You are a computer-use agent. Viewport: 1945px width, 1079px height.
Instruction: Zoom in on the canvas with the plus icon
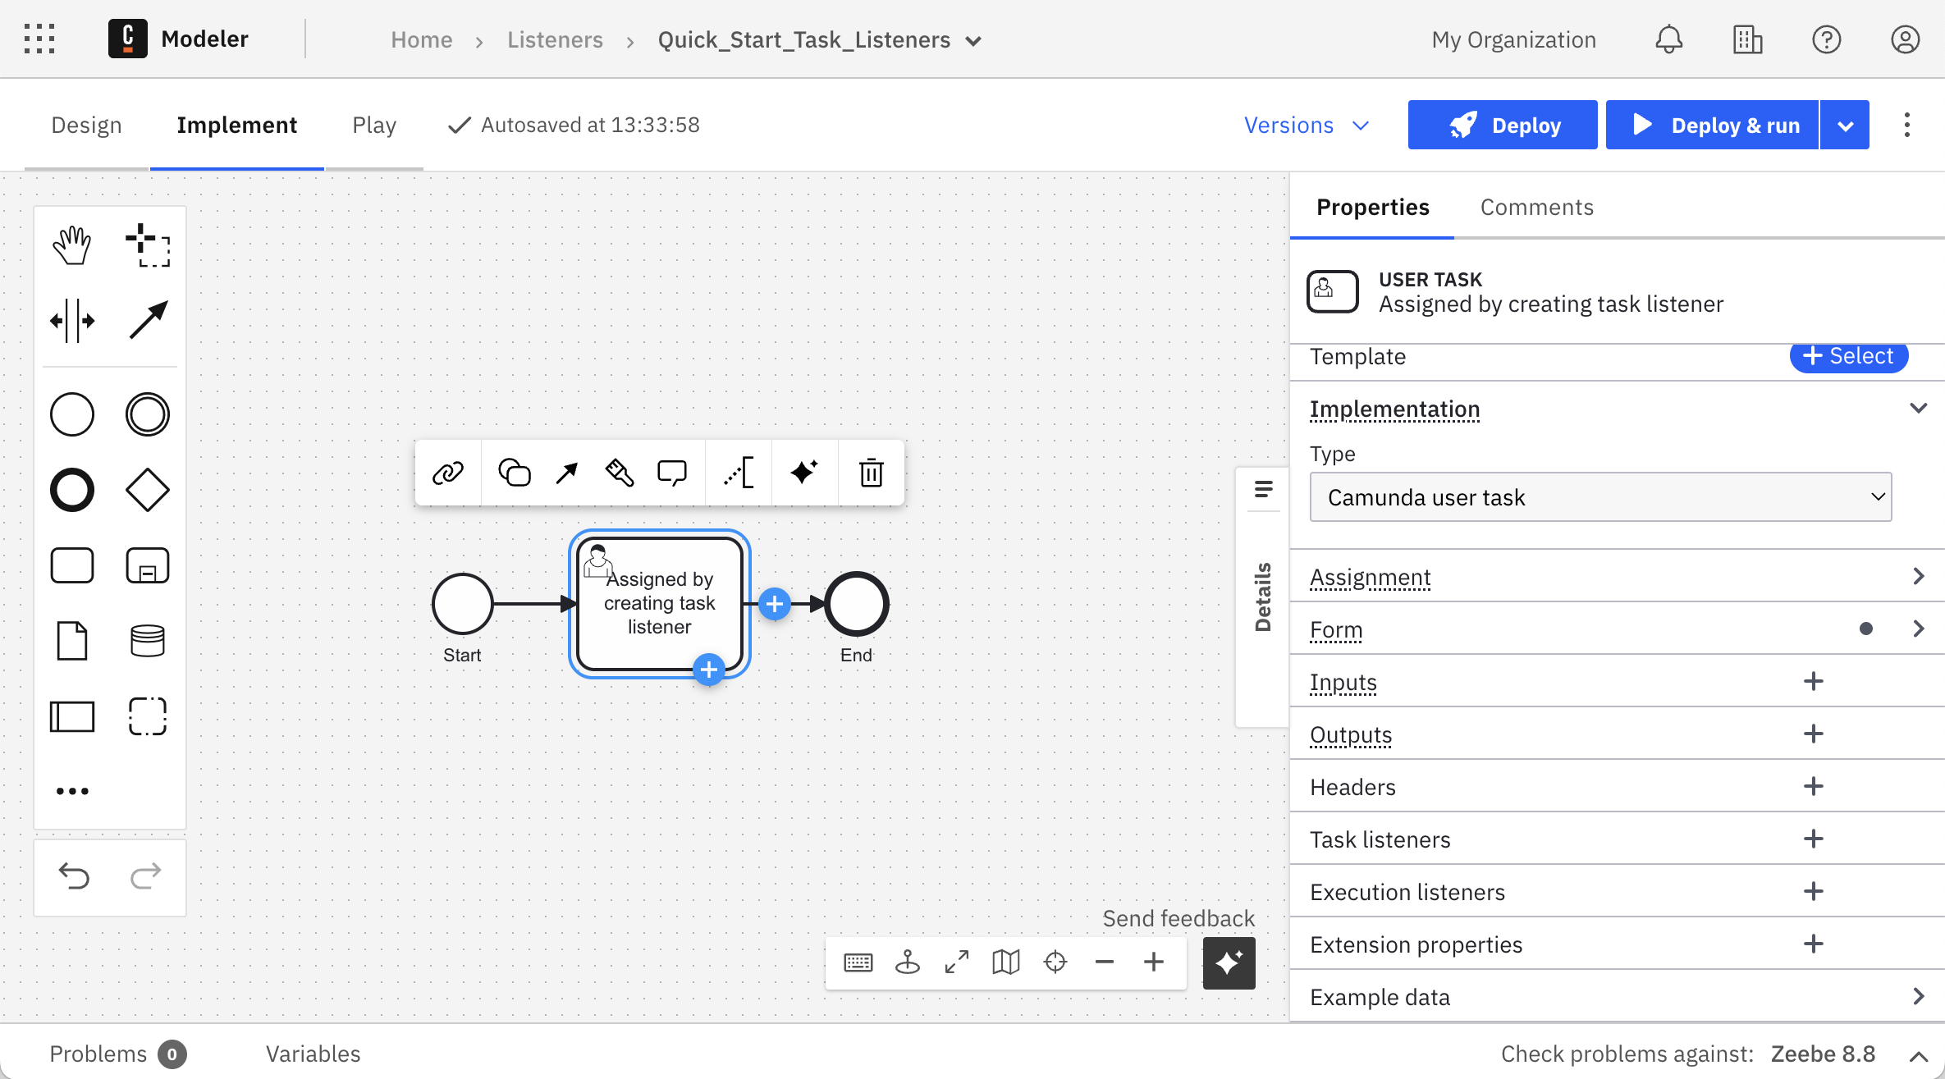(1153, 962)
